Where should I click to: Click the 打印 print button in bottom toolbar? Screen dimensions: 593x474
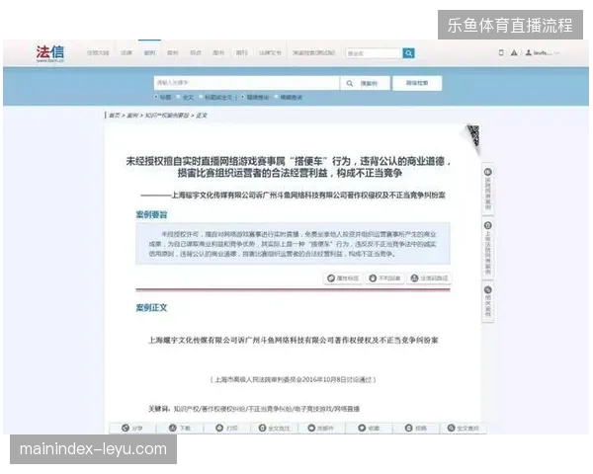point(226,428)
